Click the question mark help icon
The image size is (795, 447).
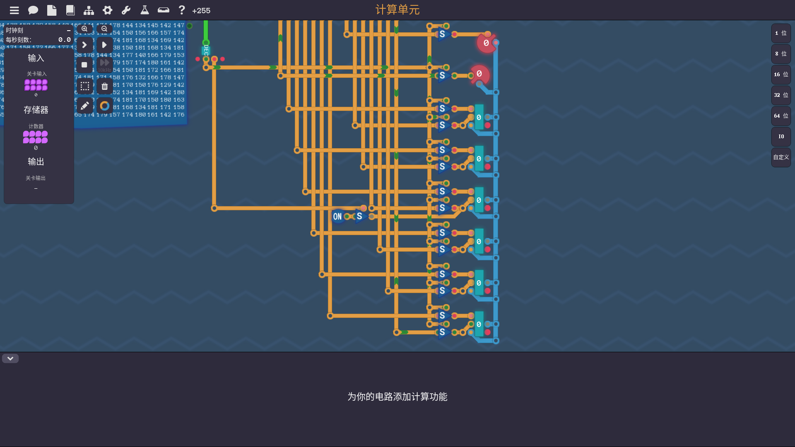[x=181, y=10]
